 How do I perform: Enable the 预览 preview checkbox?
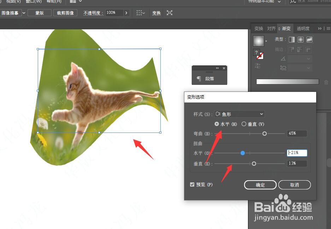tap(192, 184)
